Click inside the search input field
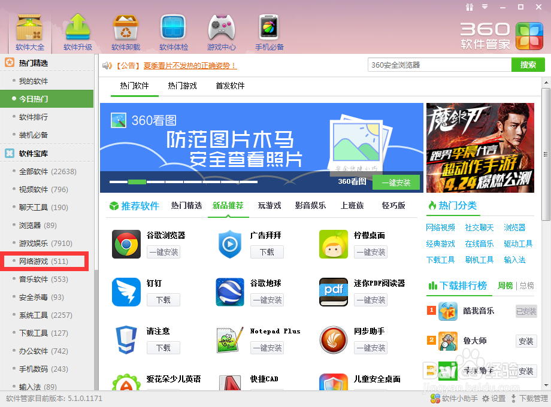 pos(437,64)
